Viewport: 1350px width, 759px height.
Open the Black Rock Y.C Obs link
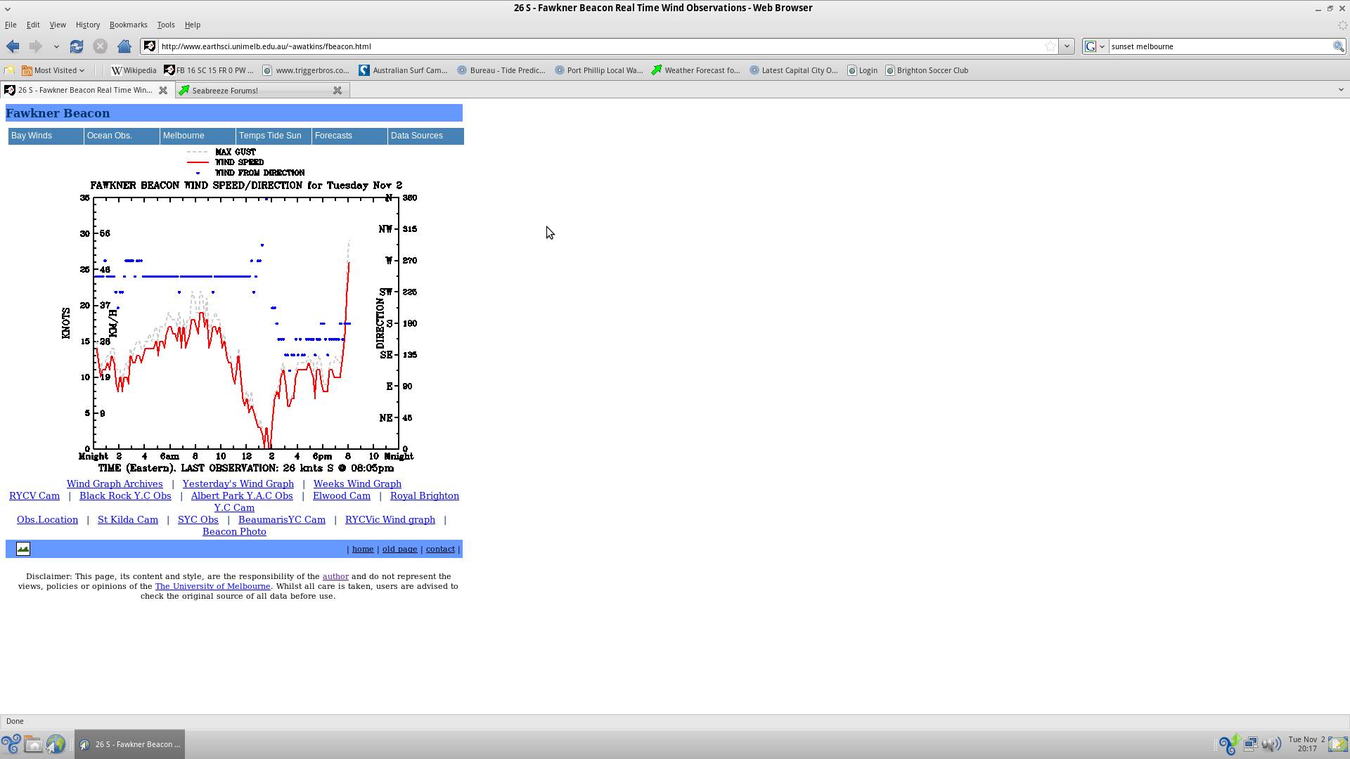125,495
